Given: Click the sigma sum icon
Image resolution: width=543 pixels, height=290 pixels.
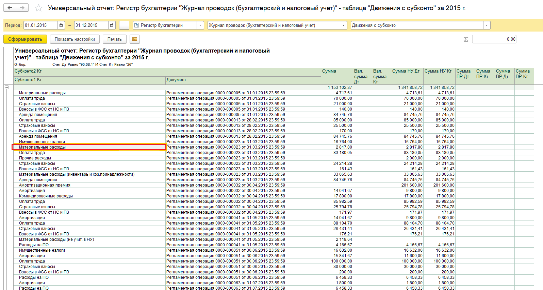Looking at the screenshot, I should 466,39.
